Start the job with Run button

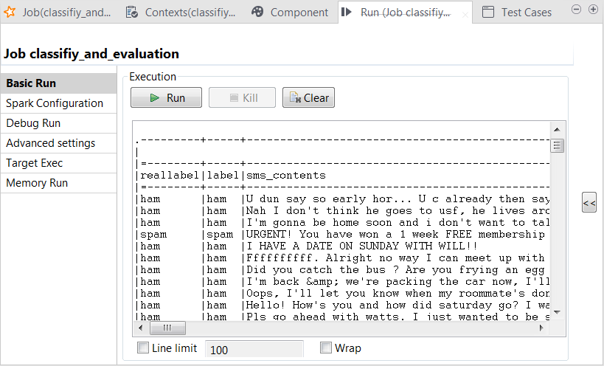point(166,97)
